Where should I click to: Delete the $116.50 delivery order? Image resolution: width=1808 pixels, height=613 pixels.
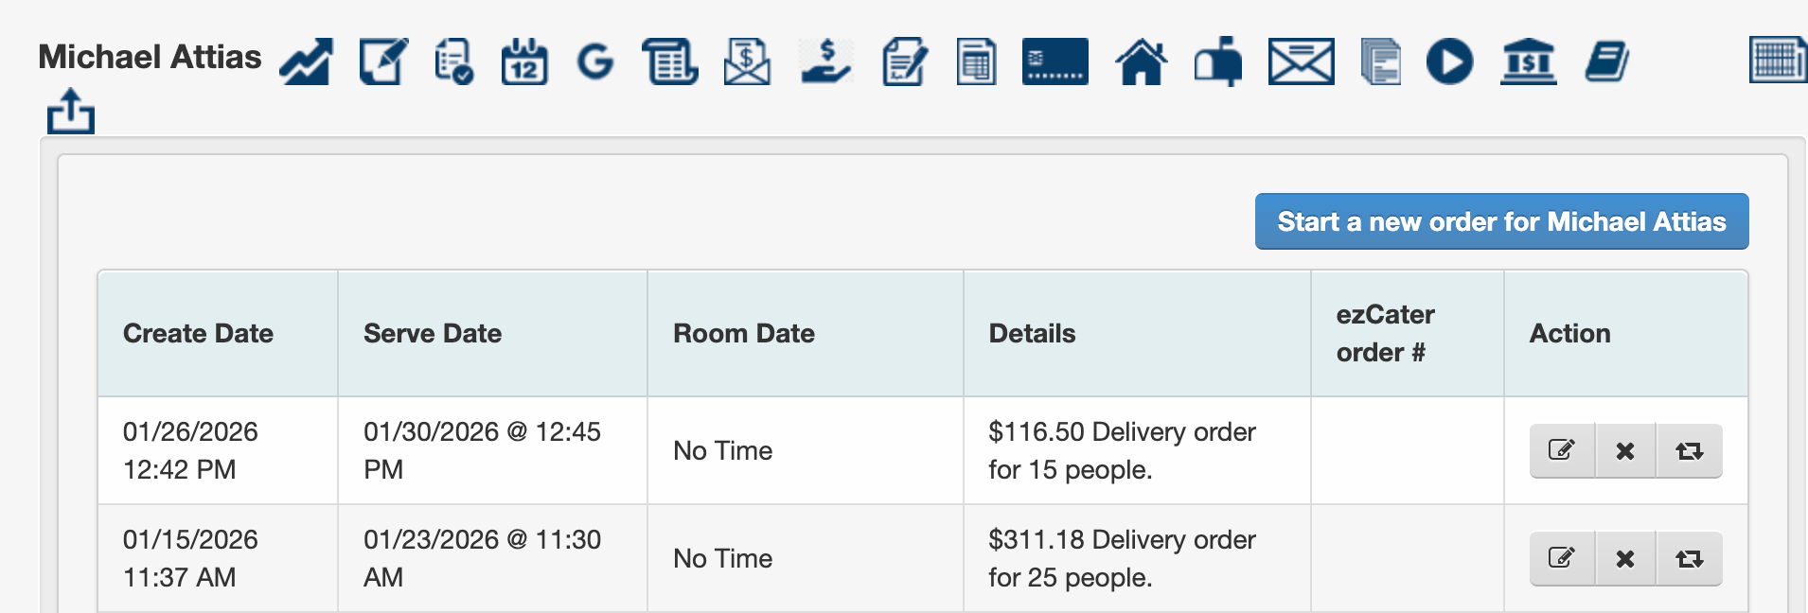point(1625,450)
